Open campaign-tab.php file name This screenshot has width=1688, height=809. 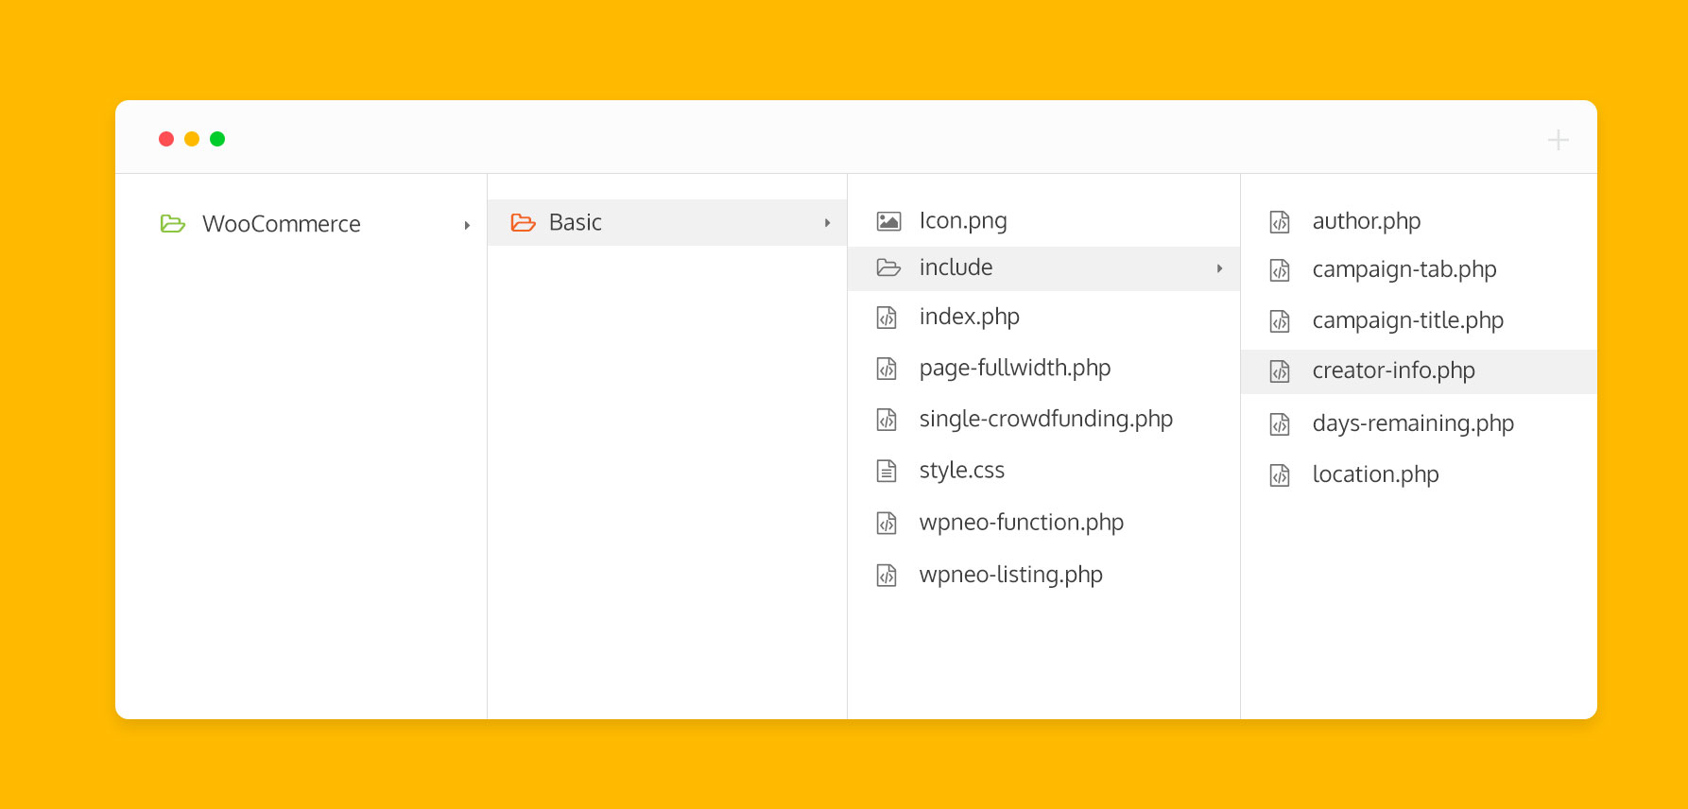pos(1404,270)
